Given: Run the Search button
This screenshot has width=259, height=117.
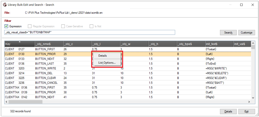Looking at the screenshot, I should (x=228, y=33).
